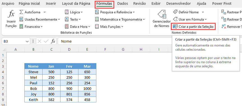Click the formula bar cancel X icon
This screenshot has width=242, height=106.
point(40,41)
